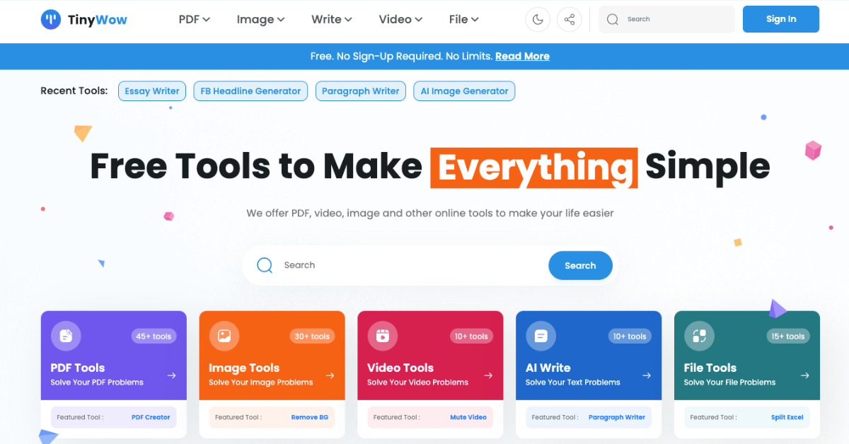
Task: Click the arrow on PDF Tools card
Action: [171, 375]
